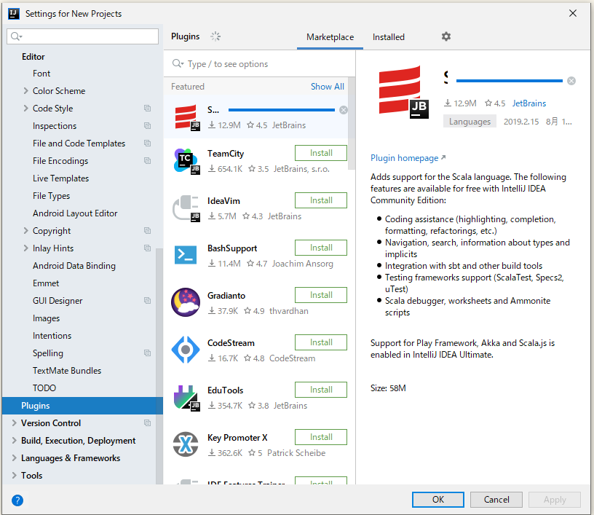Click the BashSupport terminal icon
The image size is (594, 515).
coord(186,255)
